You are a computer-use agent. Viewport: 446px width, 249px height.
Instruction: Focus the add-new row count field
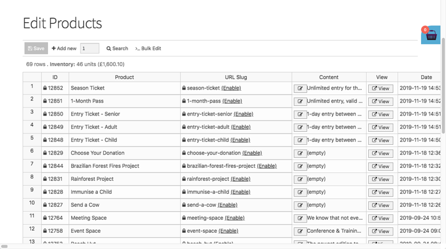coord(90,48)
